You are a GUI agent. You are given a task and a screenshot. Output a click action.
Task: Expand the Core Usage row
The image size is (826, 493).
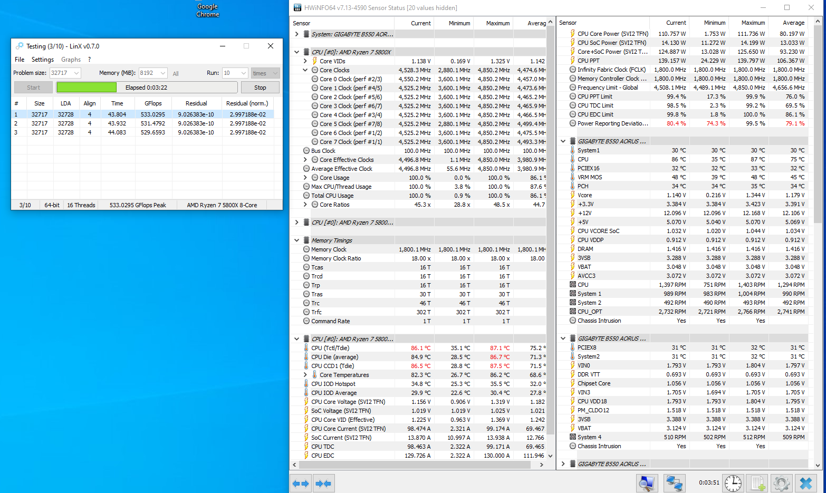[x=305, y=178]
